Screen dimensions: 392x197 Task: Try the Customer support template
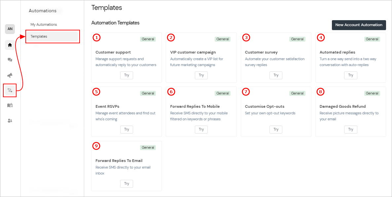tap(126, 75)
